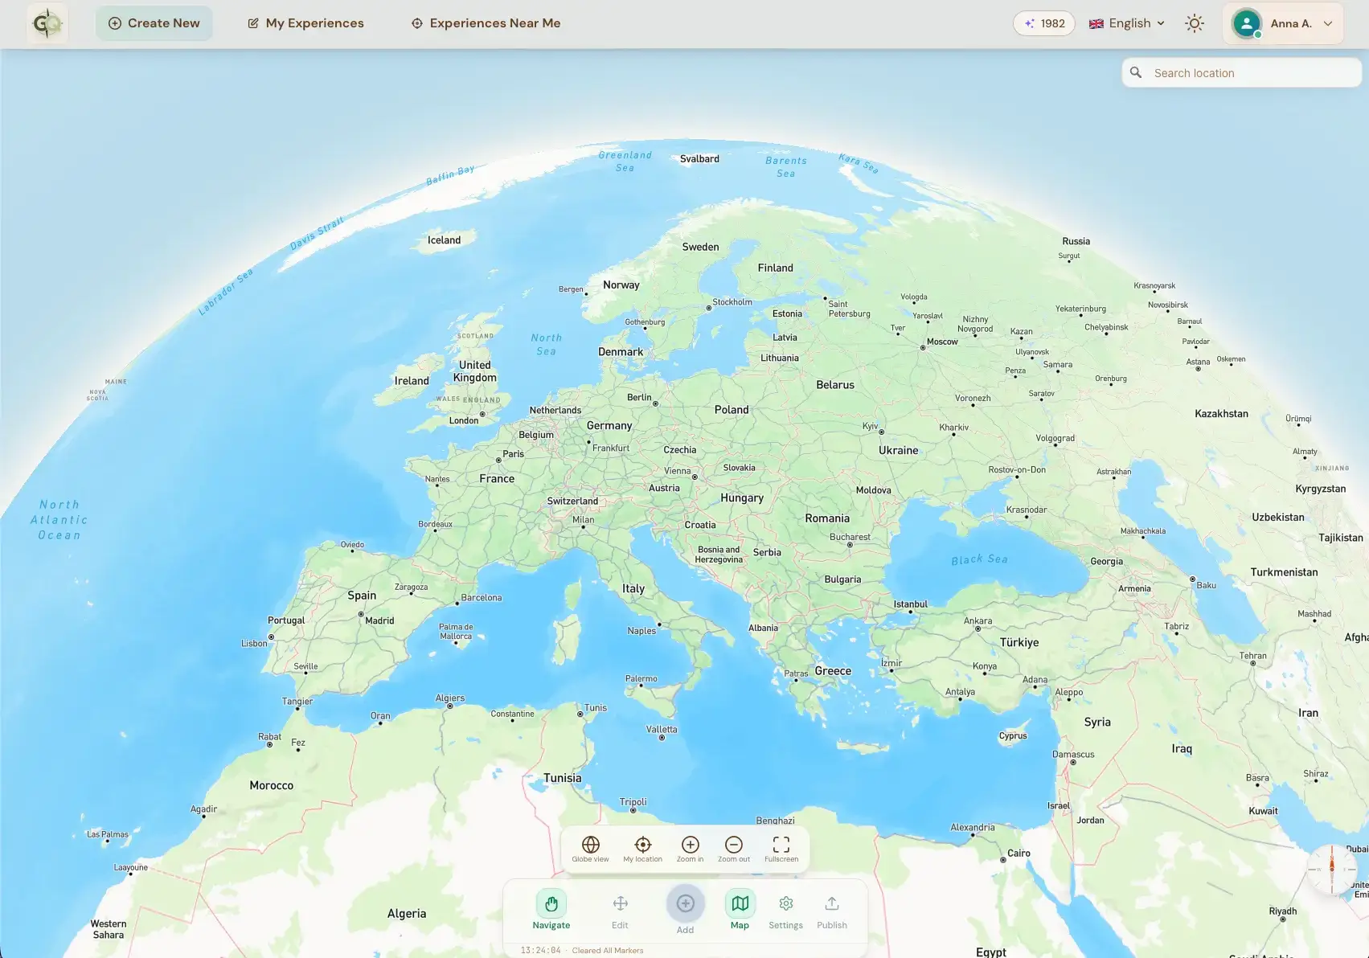This screenshot has width=1369, height=958.
Task: Go to My Experiences
Action: coord(305,23)
